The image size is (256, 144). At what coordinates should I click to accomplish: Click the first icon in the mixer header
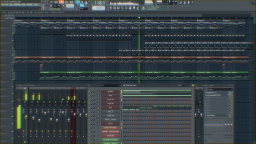click(17, 85)
